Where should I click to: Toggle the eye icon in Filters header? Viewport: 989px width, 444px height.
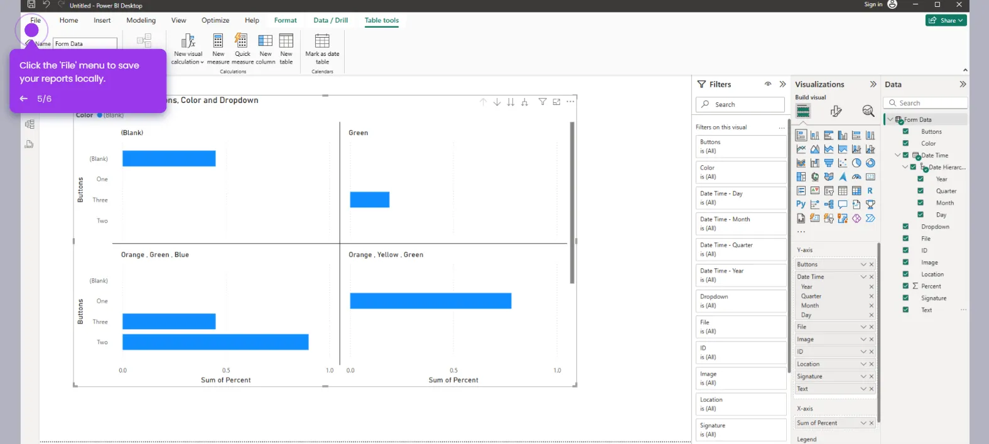767,84
